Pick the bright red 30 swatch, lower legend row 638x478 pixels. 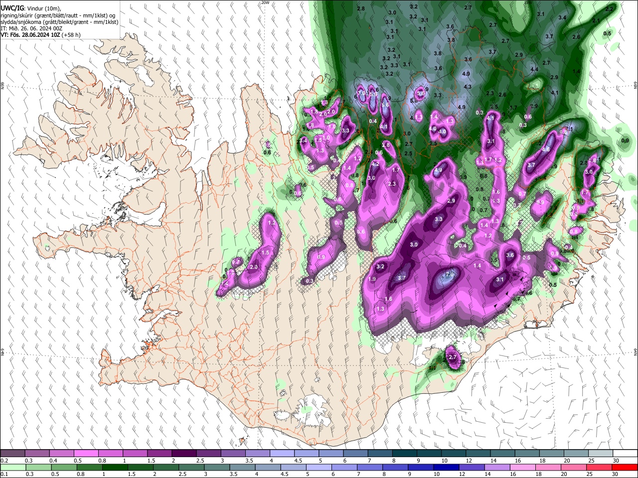[x=625, y=468]
